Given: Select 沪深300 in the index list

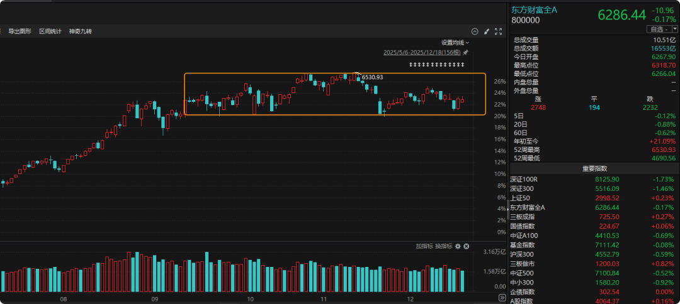Looking at the screenshot, I should (x=523, y=254).
